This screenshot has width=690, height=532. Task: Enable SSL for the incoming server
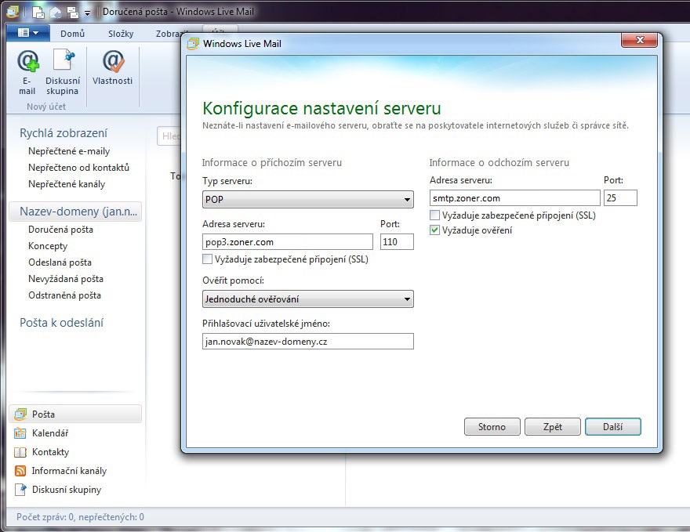[208, 259]
